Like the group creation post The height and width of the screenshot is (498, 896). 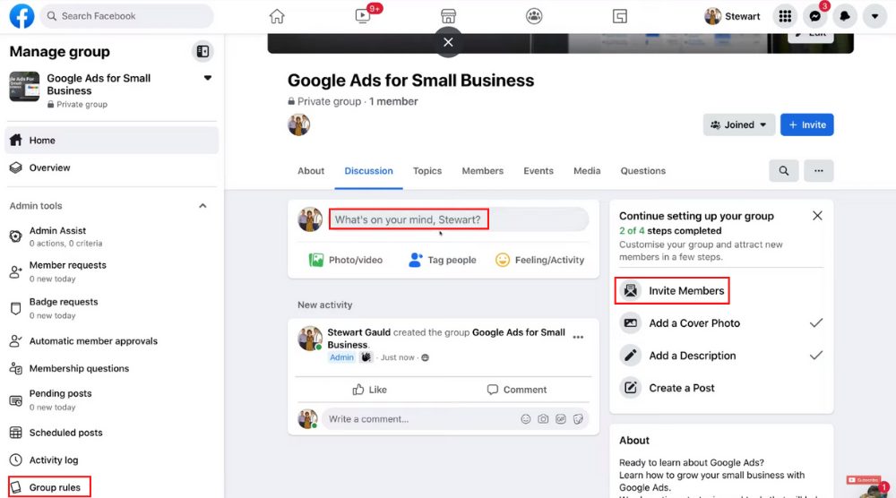coord(370,390)
